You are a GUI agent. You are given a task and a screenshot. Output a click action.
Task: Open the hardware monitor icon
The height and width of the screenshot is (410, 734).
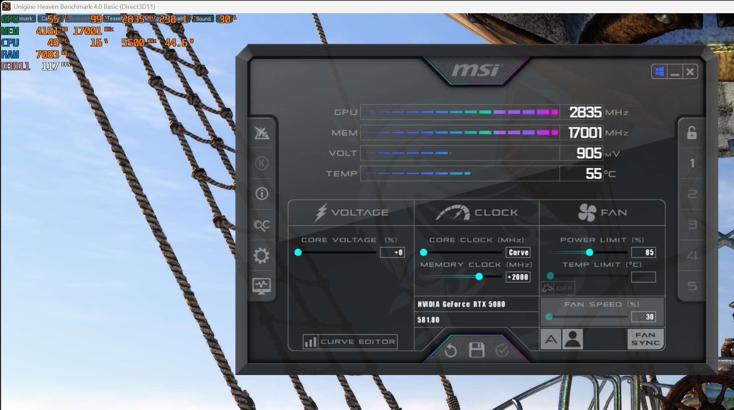click(261, 286)
